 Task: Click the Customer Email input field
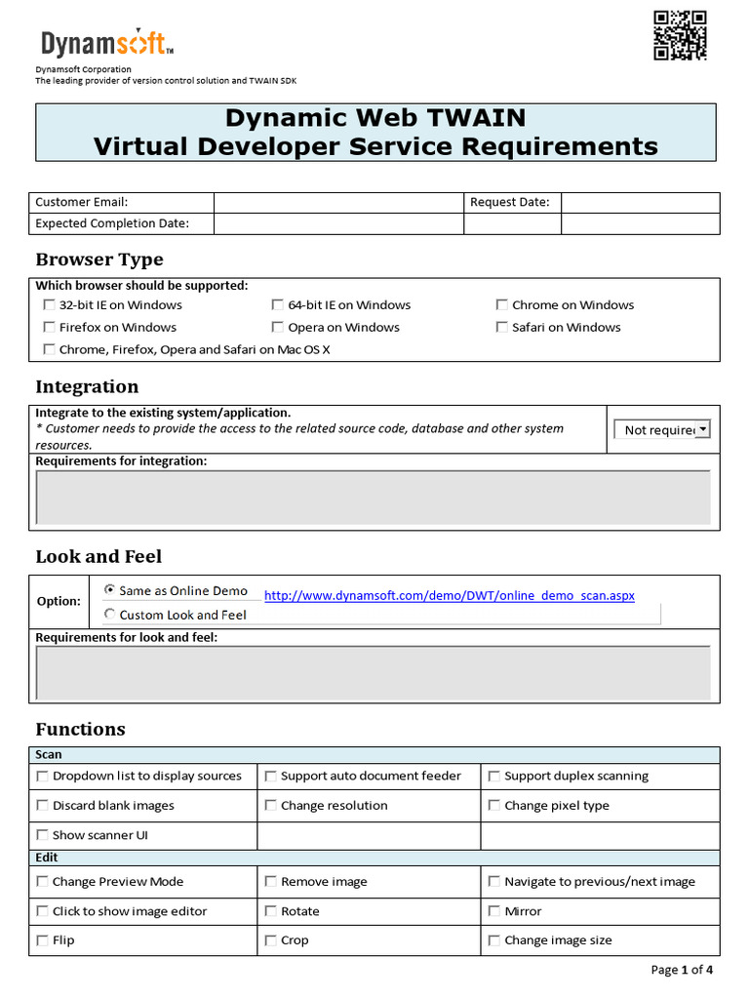pyautogui.click(x=338, y=203)
